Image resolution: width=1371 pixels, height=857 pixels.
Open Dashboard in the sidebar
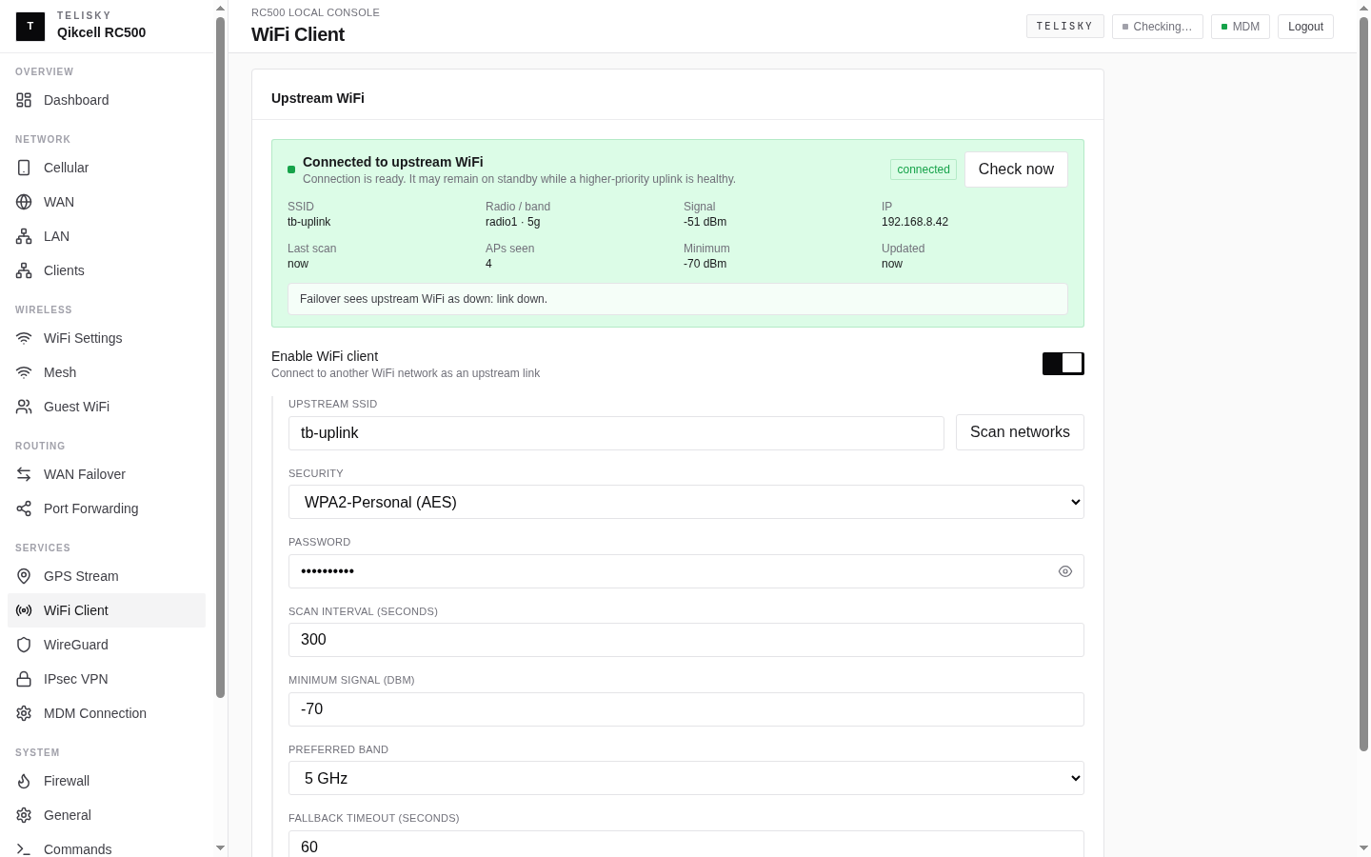pos(107,100)
